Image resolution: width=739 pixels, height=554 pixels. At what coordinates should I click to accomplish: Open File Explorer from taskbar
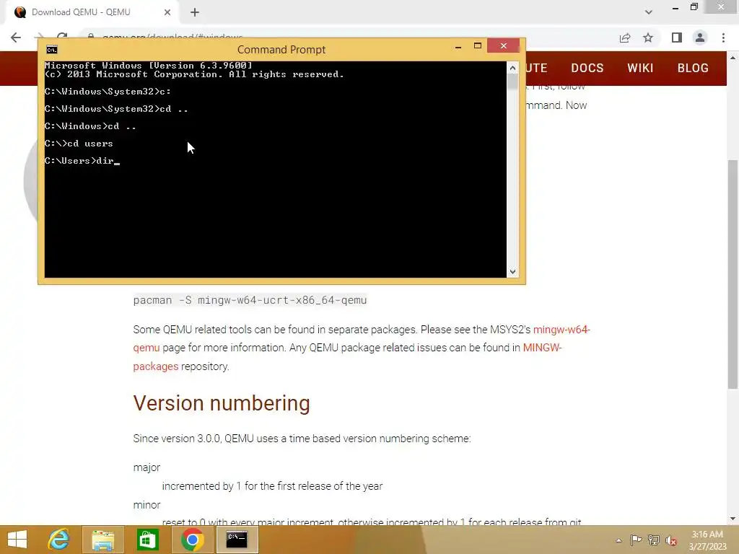click(x=102, y=540)
